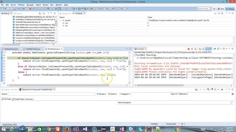Open the Open Console dropdown arrow
236x132 pixels.
click(x=226, y=49)
